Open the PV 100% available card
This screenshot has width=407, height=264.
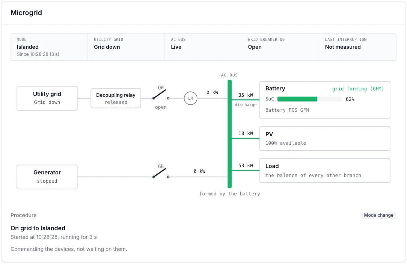325,138
